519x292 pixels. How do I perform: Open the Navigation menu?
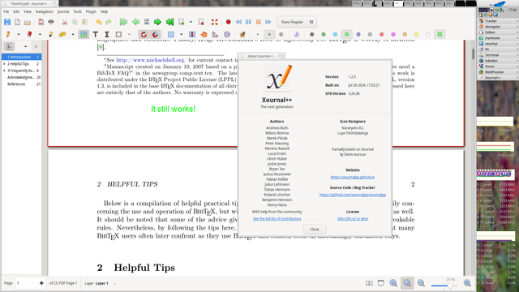(x=45, y=11)
